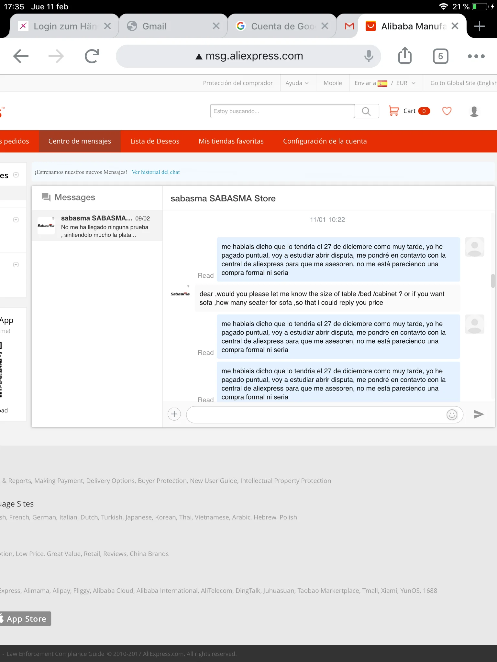The width and height of the screenshot is (497, 662).
Task: Tap the msg.aliexpress.com address bar
Action: 248,56
